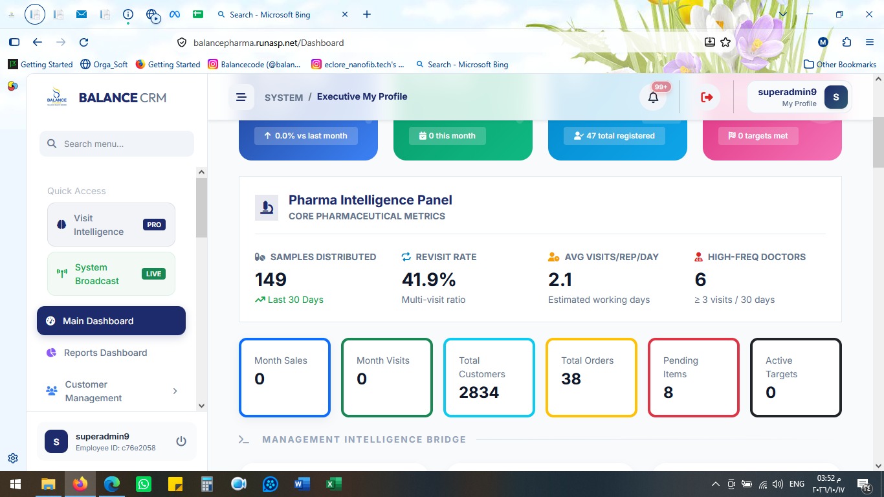
Task: Open Visit Intelligence PRO quick access
Action: pos(111,225)
